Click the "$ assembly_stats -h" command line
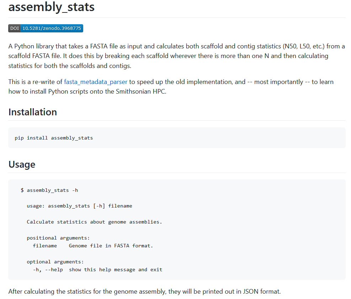 coord(49,190)
